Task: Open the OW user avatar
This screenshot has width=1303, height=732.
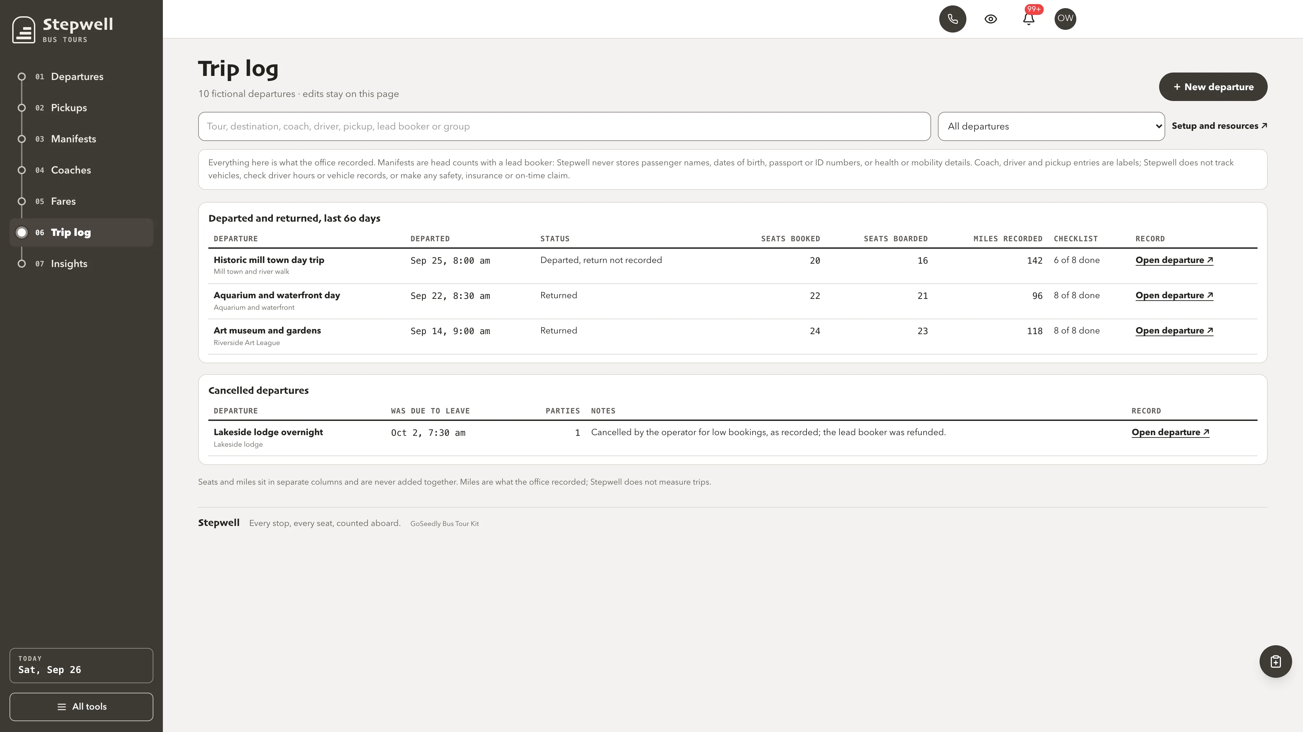Action: pyautogui.click(x=1065, y=19)
